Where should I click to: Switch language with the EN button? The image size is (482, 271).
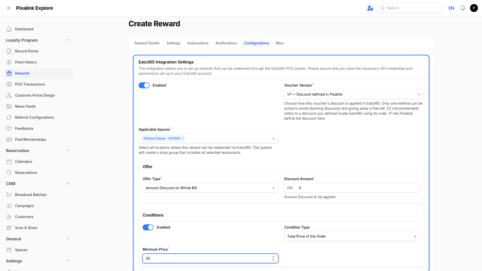click(x=451, y=8)
